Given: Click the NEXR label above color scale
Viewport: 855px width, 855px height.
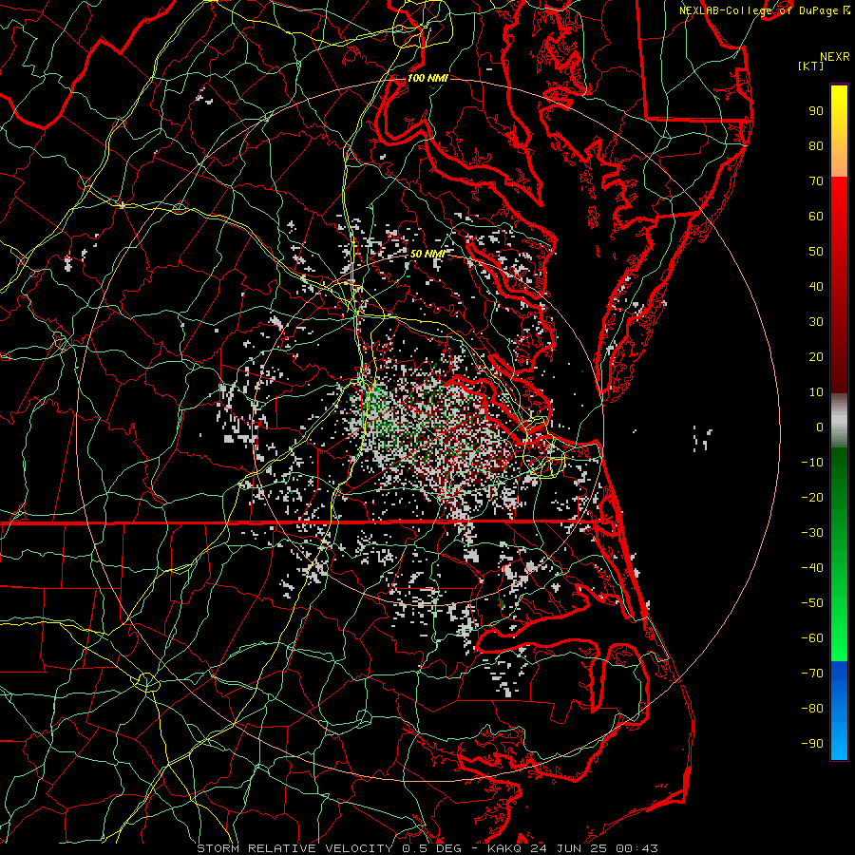Looking at the screenshot, I should (x=834, y=57).
